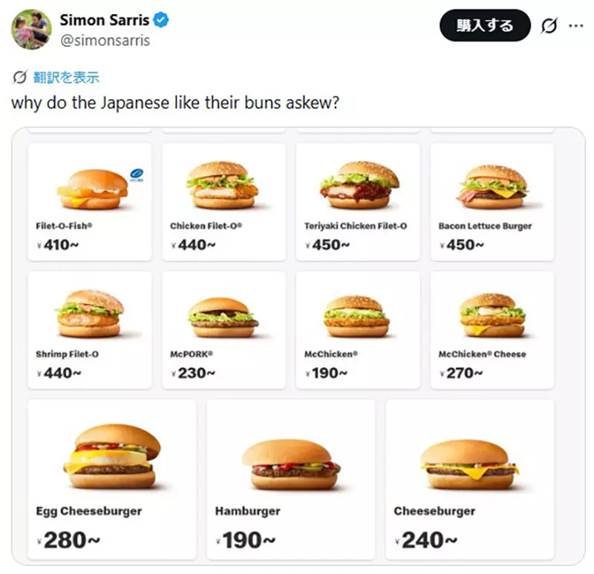The width and height of the screenshot is (594, 574).
Task: Click the translation icon beside 翻訳を表示
Action: click(x=20, y=77)
